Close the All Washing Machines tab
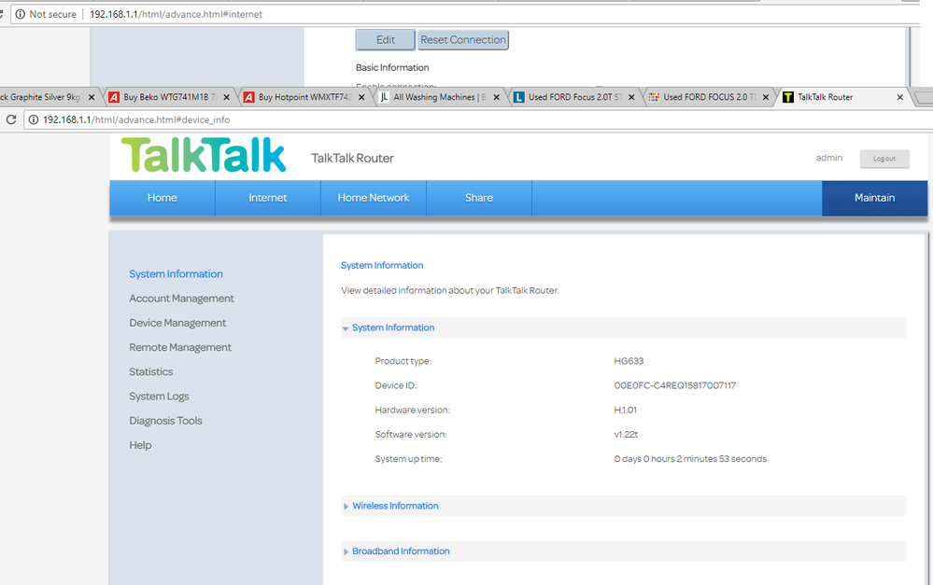933x585 pixels. click(x=496, y=97)
